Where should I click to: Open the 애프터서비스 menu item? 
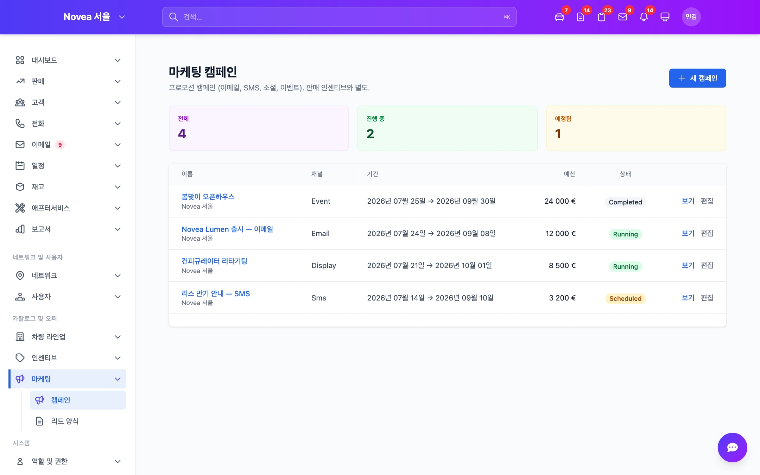point(68,208)
